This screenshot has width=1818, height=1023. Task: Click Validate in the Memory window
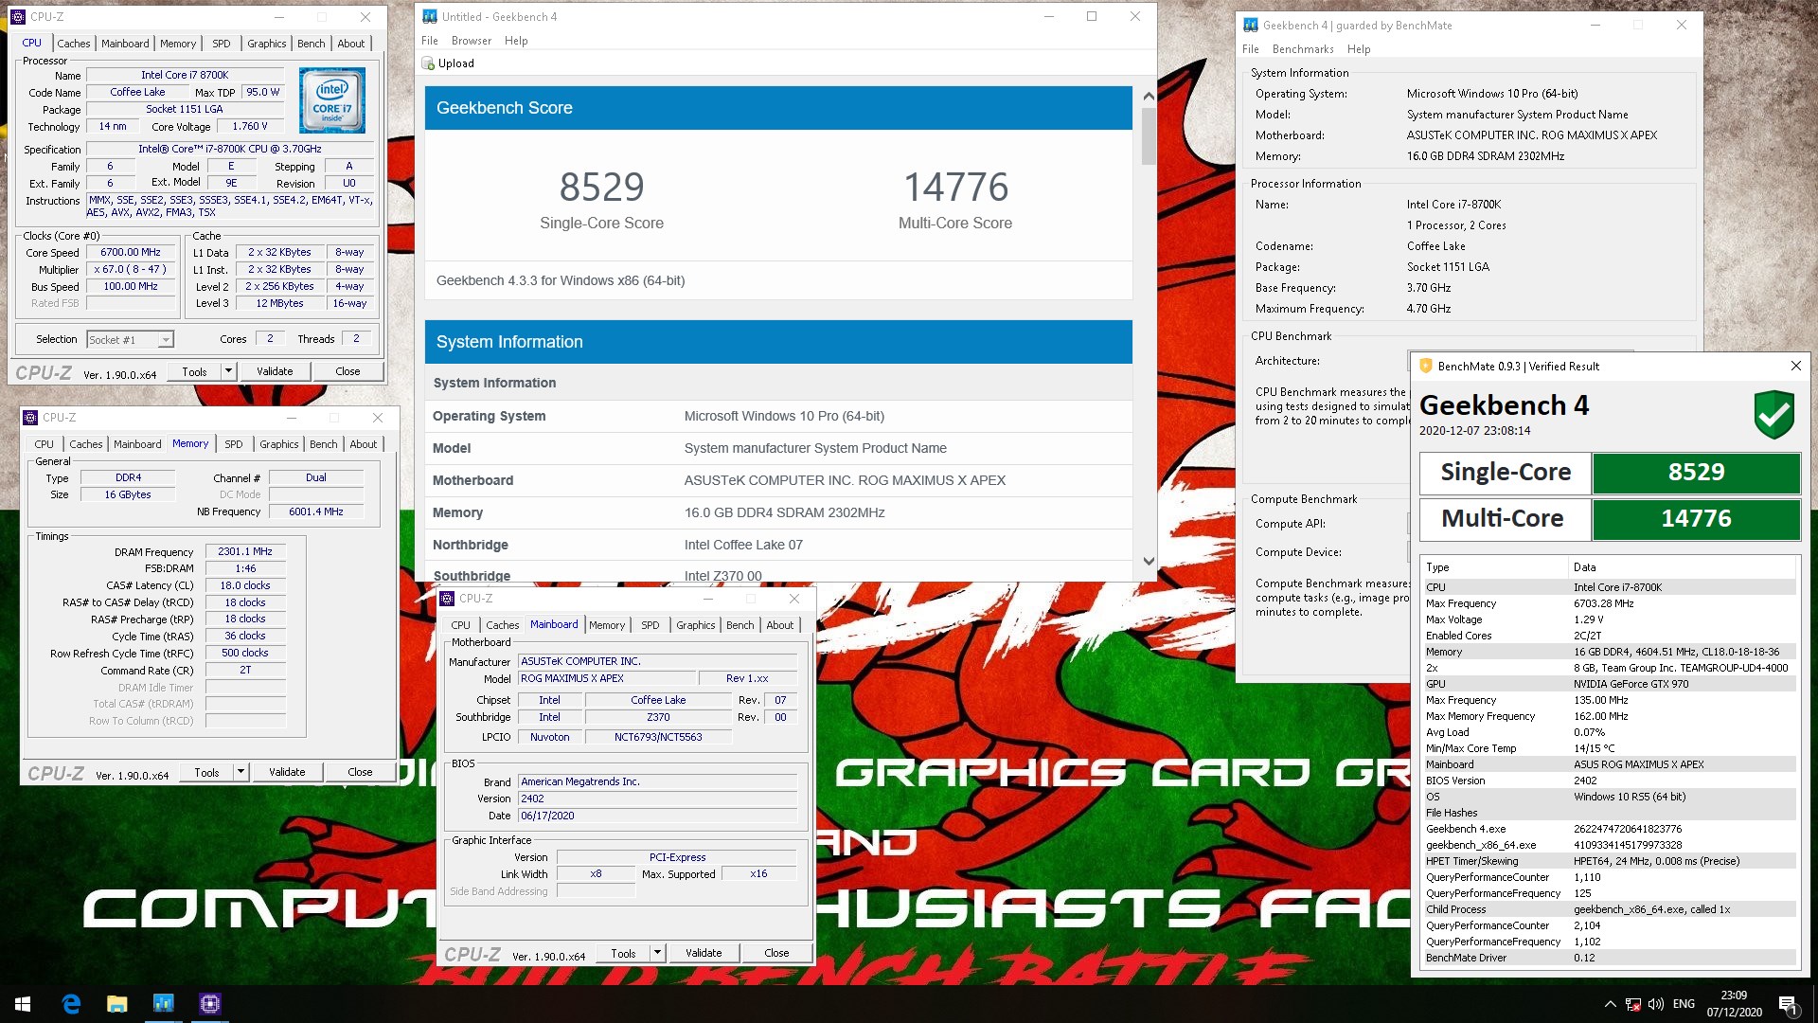point(287,772)
